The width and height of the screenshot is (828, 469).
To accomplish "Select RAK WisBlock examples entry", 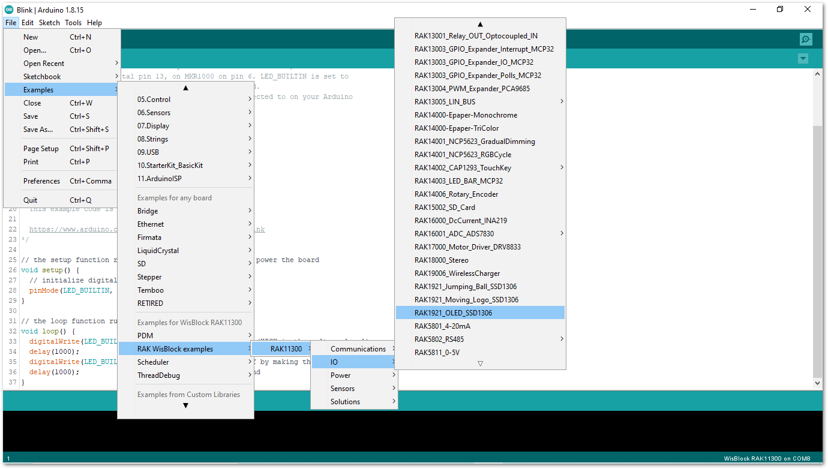I will pos(186,349).
